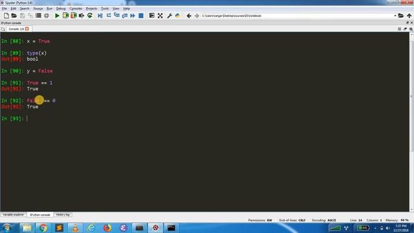Viewport: 414px width, 233px height.
Task: Step out of function until return icon
Action: pyautogui.click(x=125, y=16)
